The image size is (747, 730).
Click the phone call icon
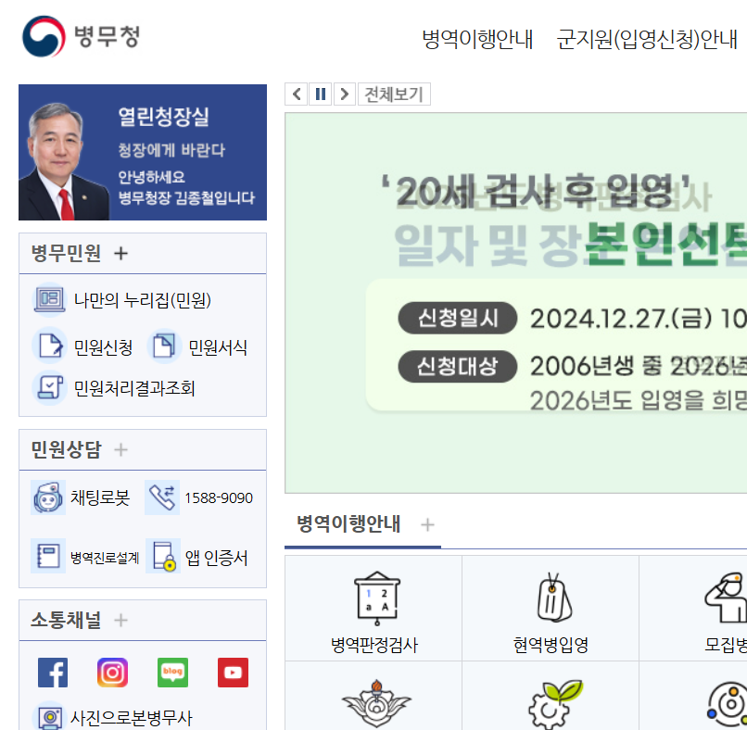(x=162, y=497)
